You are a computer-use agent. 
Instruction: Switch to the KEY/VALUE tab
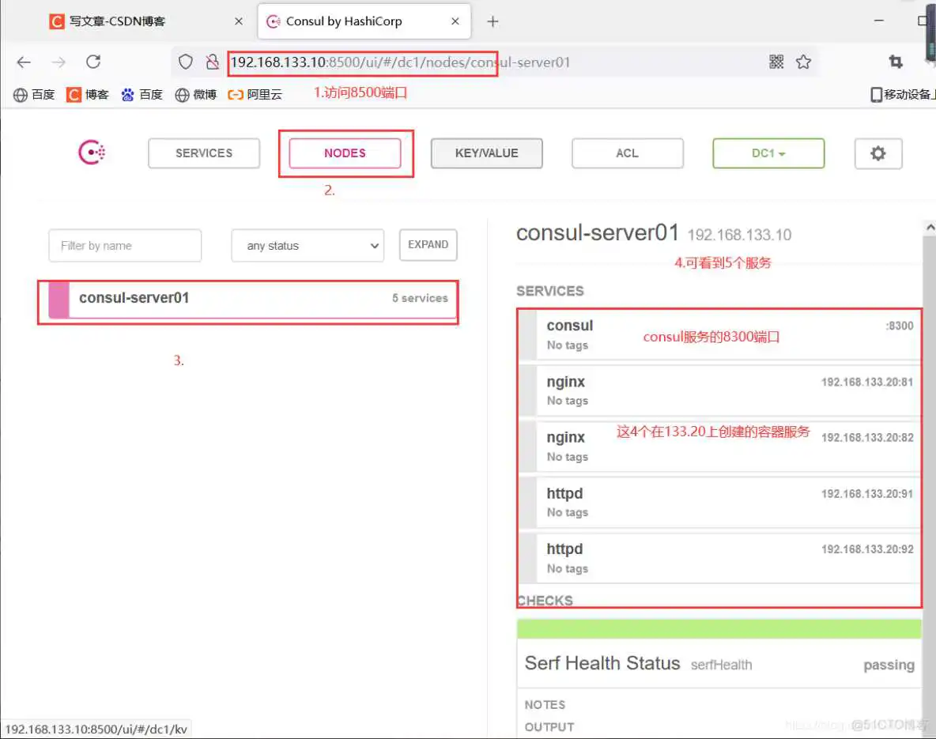click(486, 153)
